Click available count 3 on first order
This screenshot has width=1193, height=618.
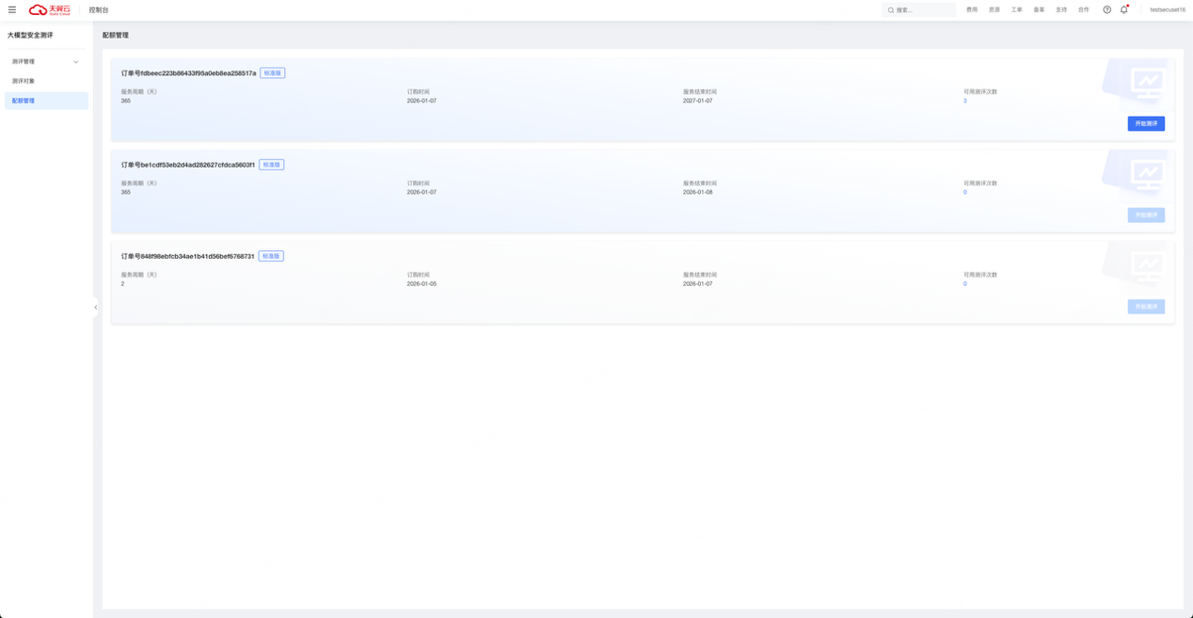964,101
